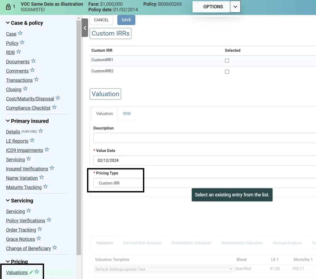Click favorite star next to Case

(x=20, y=33)
